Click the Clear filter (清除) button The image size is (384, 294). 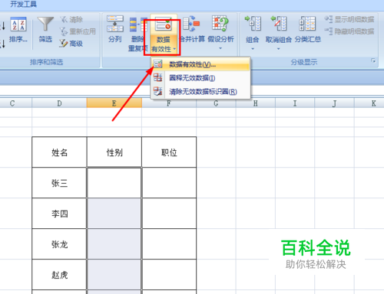point(71,20)
